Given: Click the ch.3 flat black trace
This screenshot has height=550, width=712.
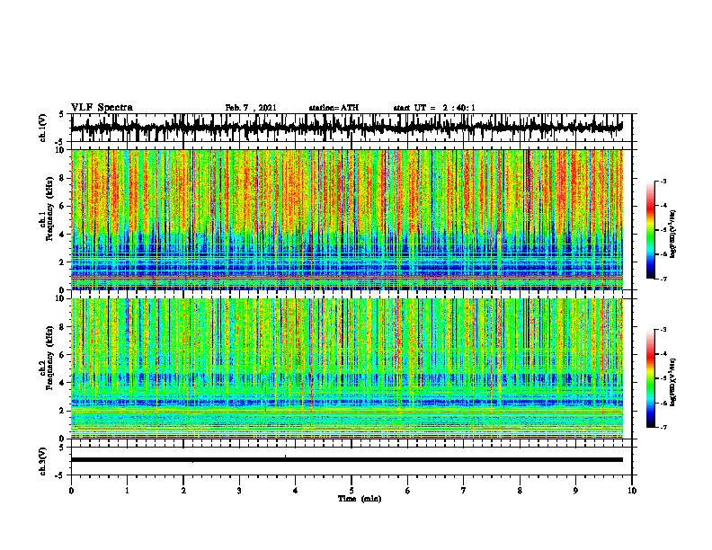Looking at the screenshot, I should 347,460.
